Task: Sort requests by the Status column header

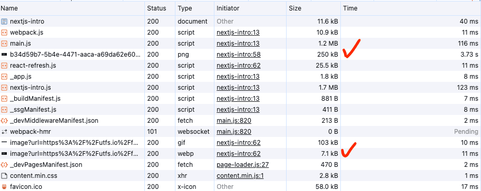Action: [x=156, y=8]
